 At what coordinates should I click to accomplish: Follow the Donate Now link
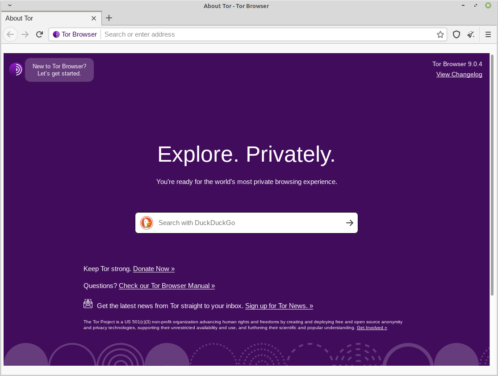click(154, 269)
